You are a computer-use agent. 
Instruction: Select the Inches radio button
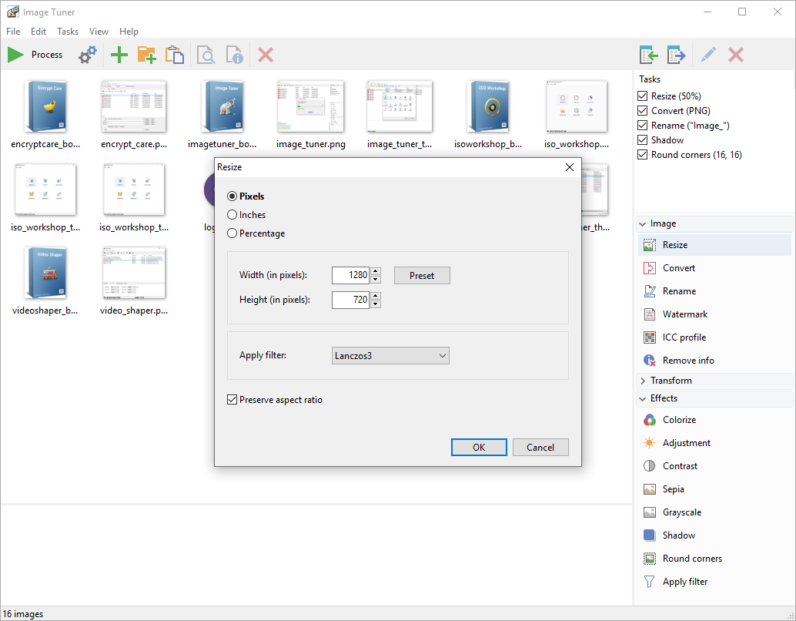click(x=232, y=215)
